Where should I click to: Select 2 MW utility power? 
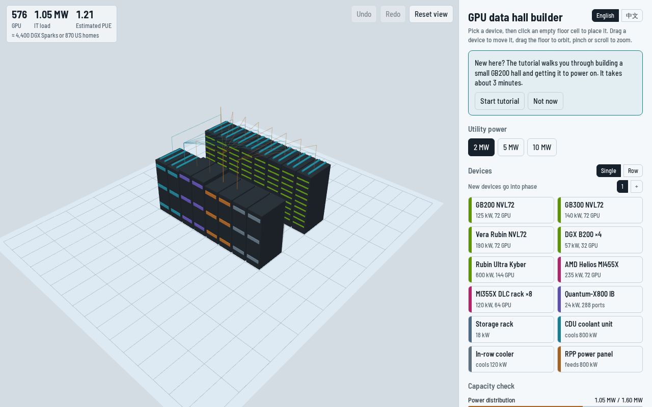[x=481, y=148]
